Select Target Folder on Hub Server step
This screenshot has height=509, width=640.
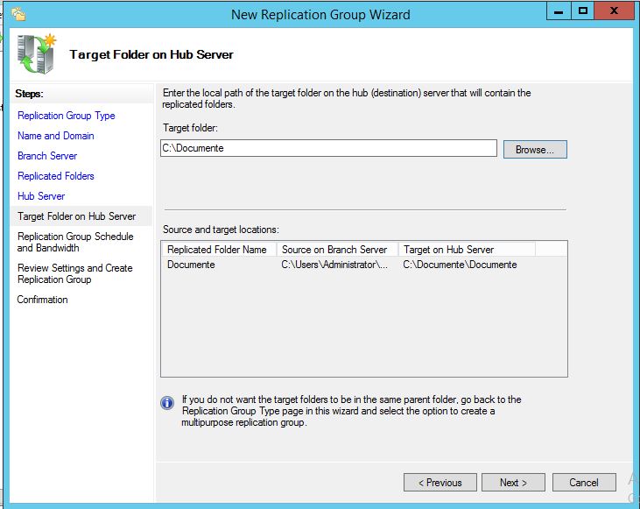[77, 216]
